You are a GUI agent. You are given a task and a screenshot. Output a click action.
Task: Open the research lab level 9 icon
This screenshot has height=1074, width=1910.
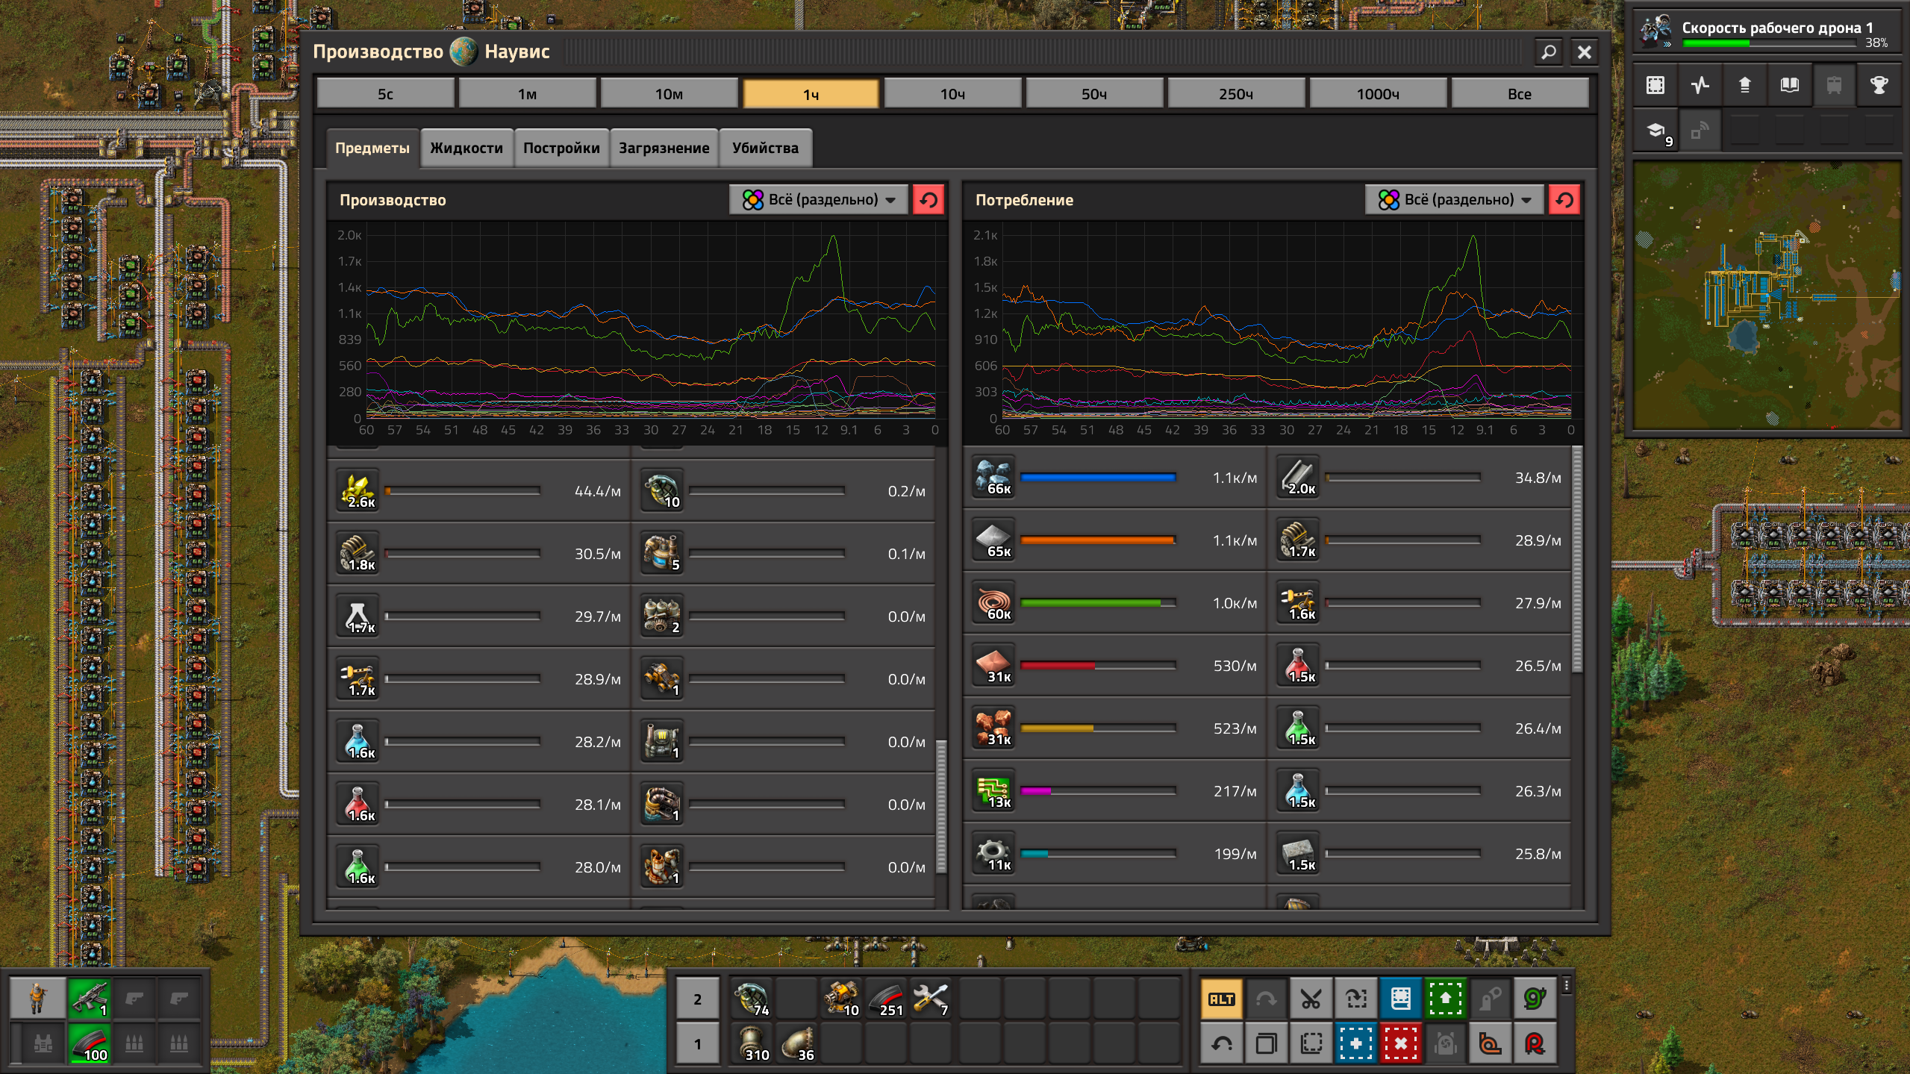(1655, 130)
